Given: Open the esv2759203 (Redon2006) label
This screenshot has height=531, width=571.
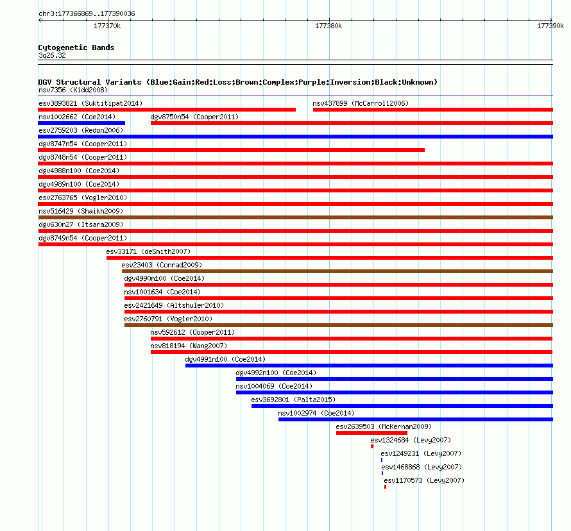Looking at the screenshot, I should [x=81, y=130].
